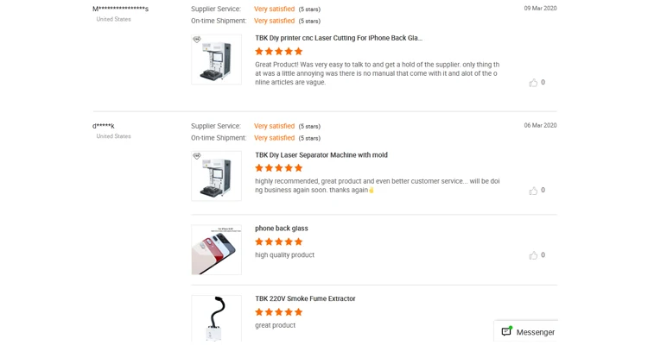The image size is (648, 345).
Task: Click the star rating under phone back glass
Action: [x=278, y=241]
